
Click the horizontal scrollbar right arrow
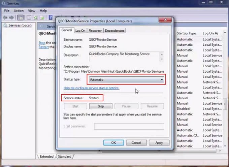(x=220, y=151)
